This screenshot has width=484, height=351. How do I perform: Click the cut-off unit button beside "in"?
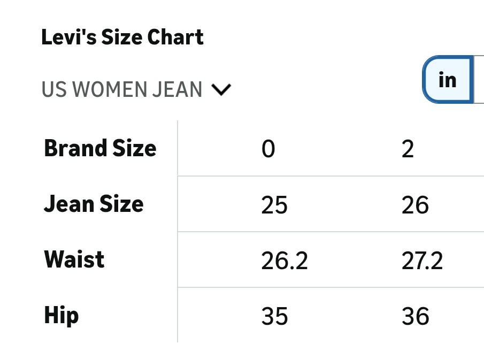tap(479, 80)
